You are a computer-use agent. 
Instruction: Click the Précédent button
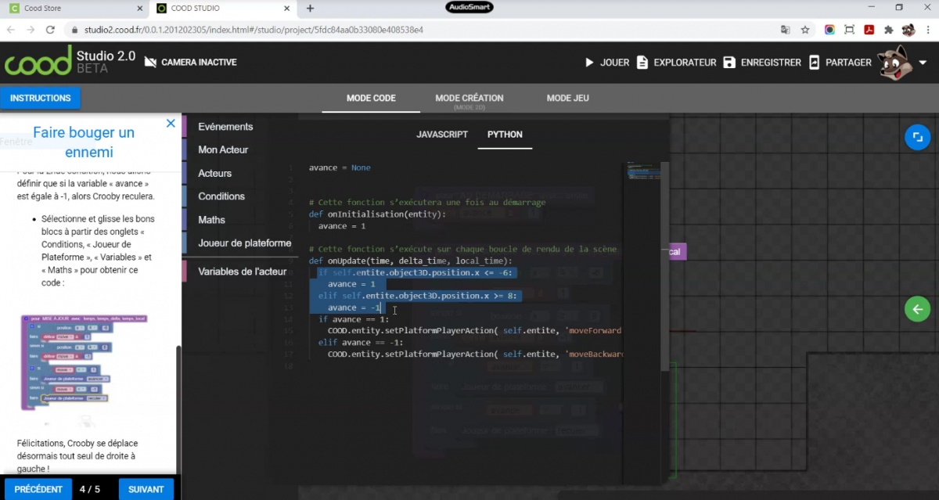point(38,489)
